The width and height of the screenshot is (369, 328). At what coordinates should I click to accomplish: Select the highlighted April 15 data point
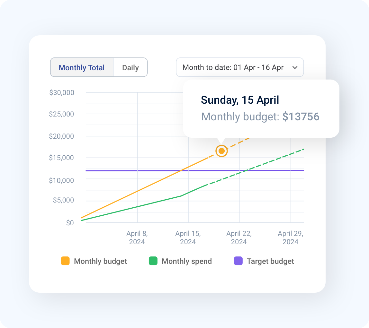pyautogui.click(x=221, y=151)
